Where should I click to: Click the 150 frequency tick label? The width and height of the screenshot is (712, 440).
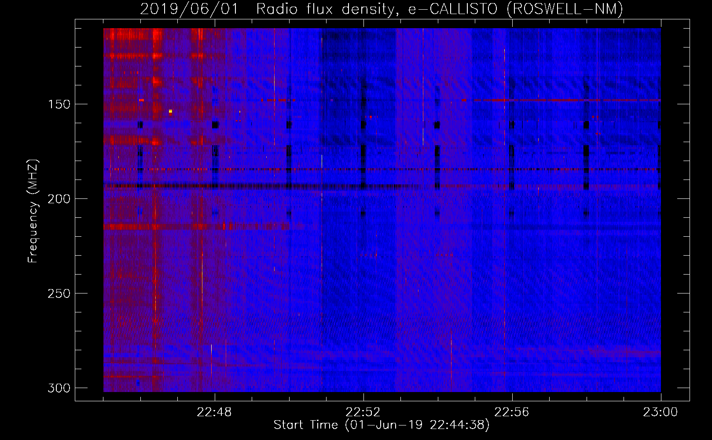click(x=59, y=104)
